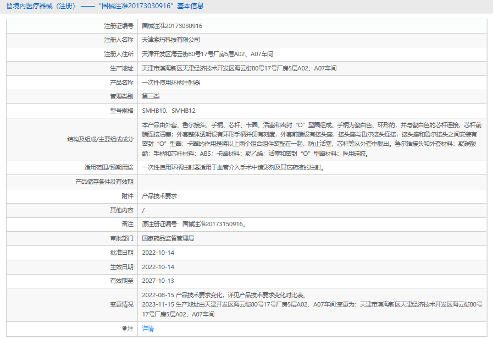Click the model spec SMHB10、SMHB12
This screenshot has width=493, height=339.
tap(169, 111)
